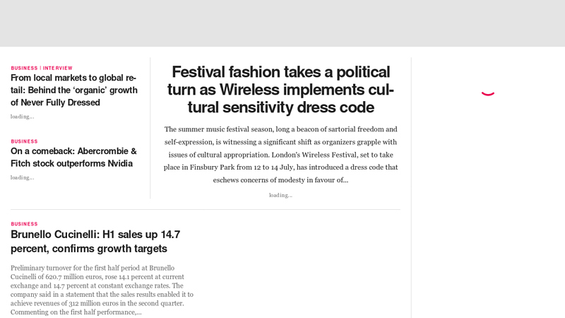Click BUSINESS tag above Brunello Cucinelli article
Screen dimensions: 565x318
24,224
